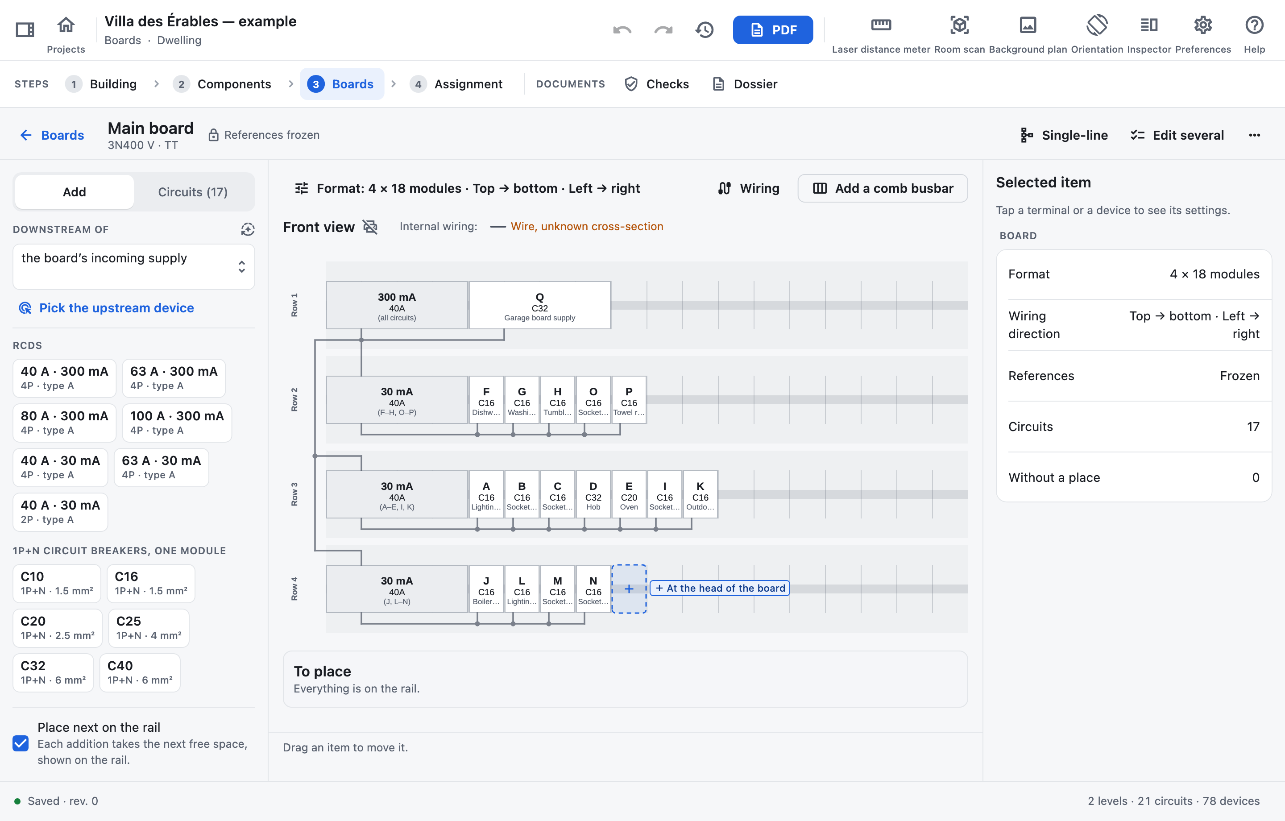
Task: Add C20 circuit breaker
Action: click(x=57, y=628)
